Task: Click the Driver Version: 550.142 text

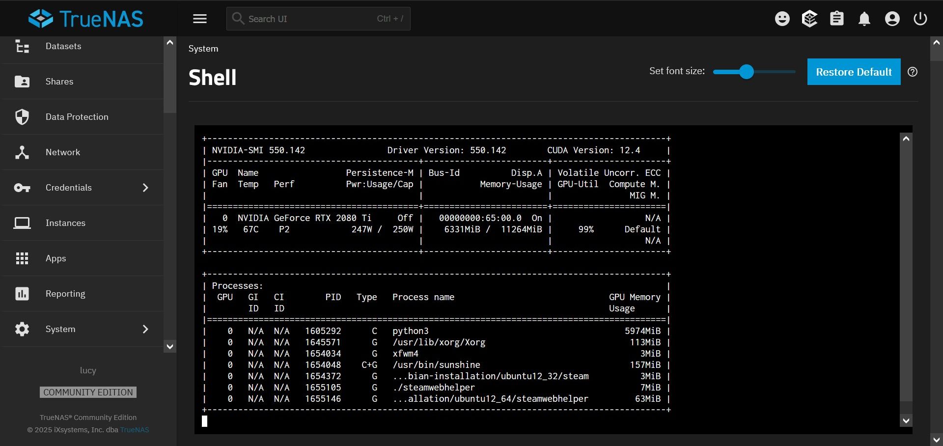Action: (446, 150)
